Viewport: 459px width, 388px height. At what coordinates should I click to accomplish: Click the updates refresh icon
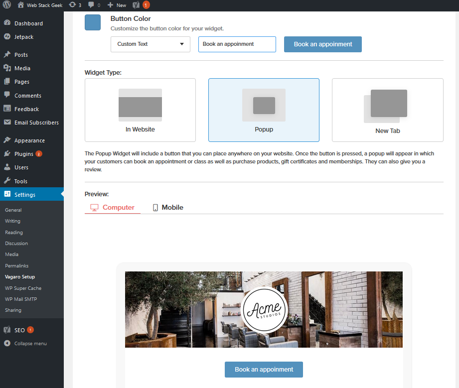coord(72,5)
